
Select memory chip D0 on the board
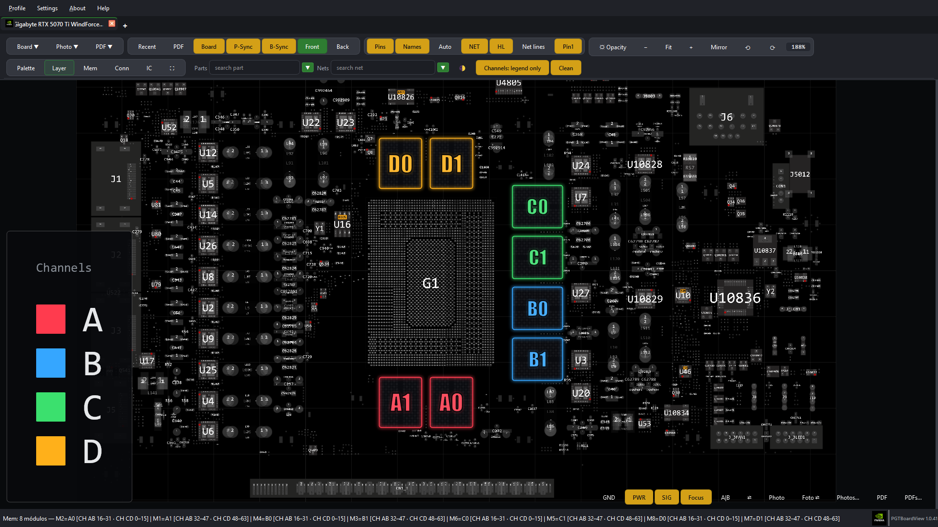[401, 163]
